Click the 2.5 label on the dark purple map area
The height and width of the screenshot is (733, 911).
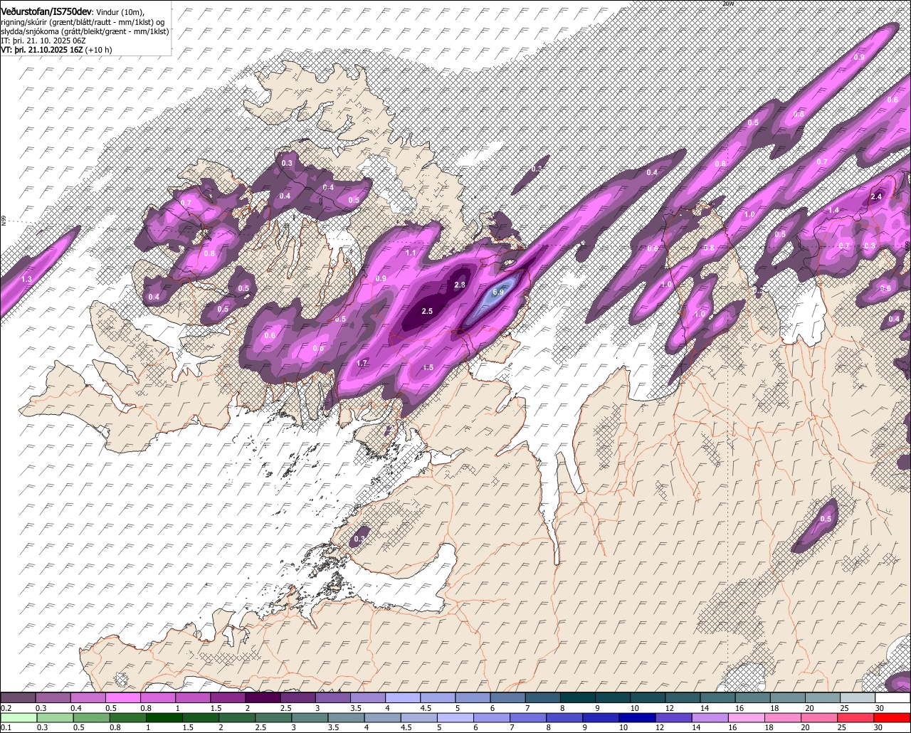(427, 311)
